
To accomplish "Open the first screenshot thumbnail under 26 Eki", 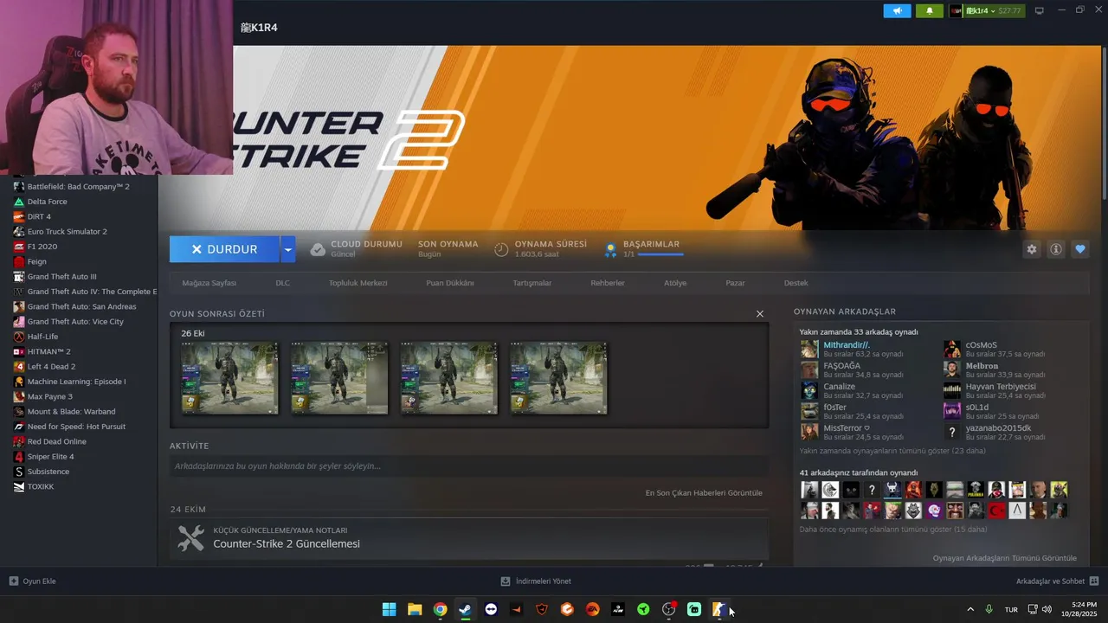I will coord(229,378).
